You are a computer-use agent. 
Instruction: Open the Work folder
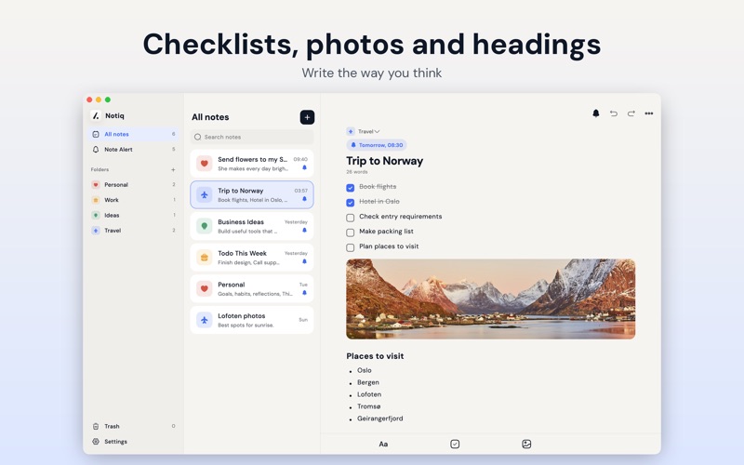134,200
